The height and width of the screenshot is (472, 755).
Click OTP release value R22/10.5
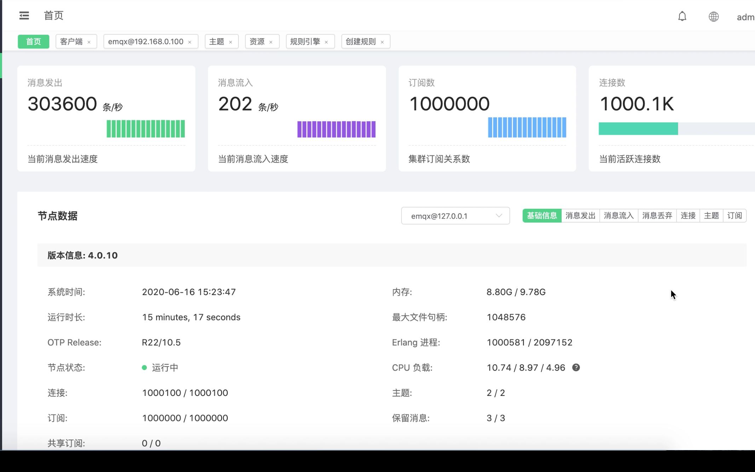tap(161, 343)
